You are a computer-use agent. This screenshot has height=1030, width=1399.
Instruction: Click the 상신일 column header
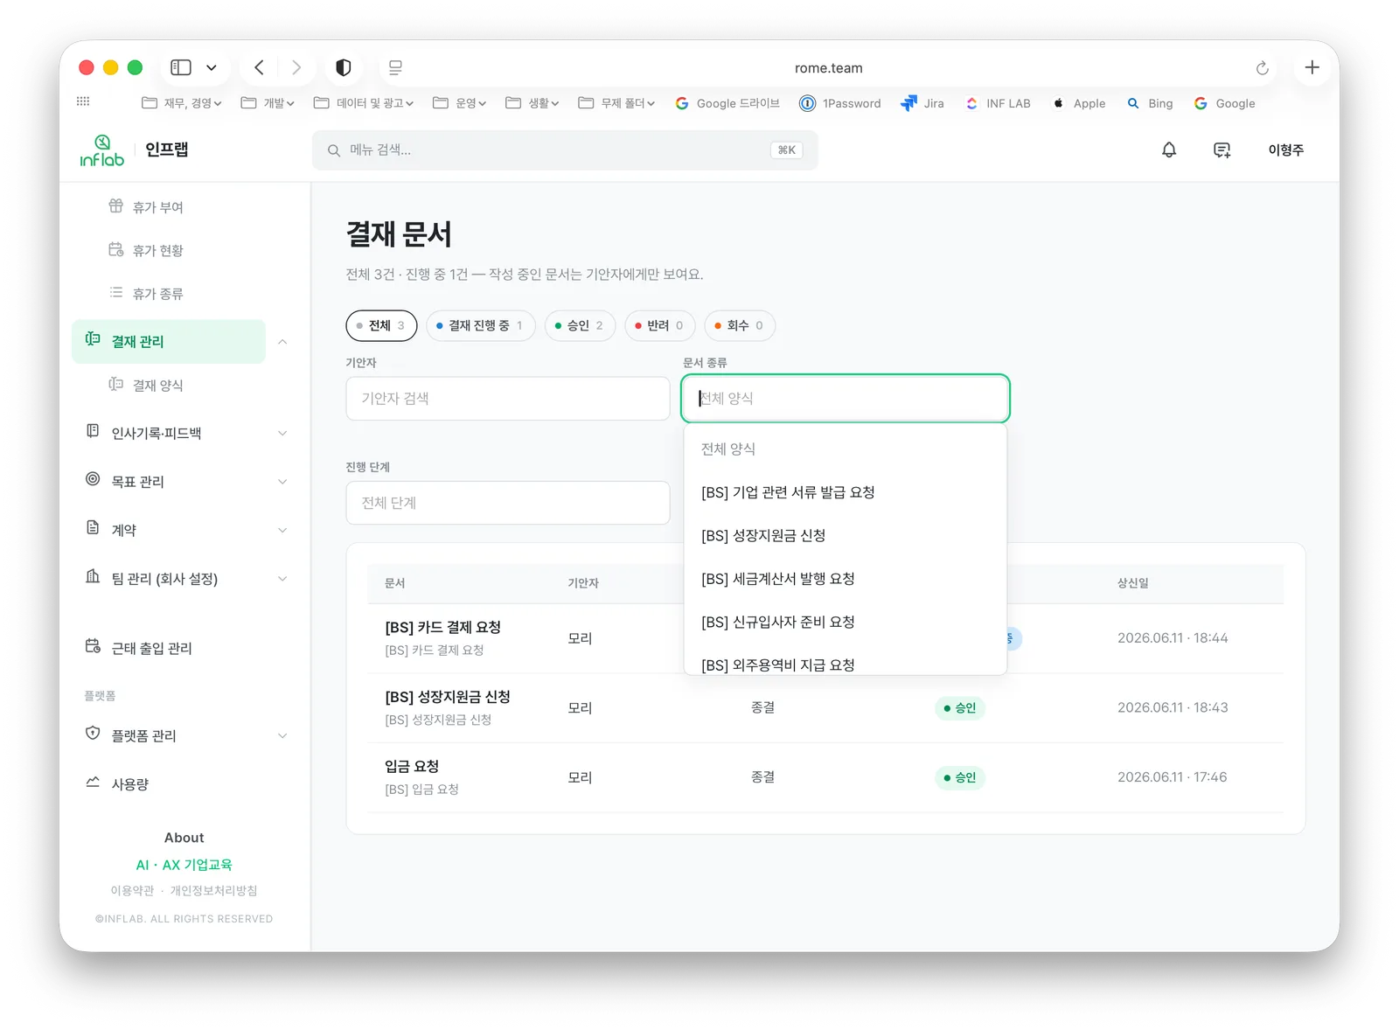point(1132,583)
